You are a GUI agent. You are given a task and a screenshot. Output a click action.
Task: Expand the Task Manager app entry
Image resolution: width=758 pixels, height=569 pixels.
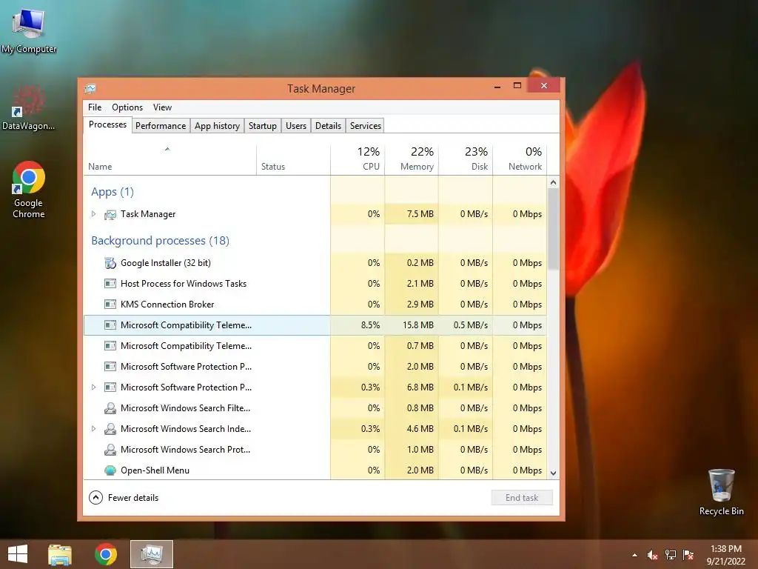click(94, 214)
